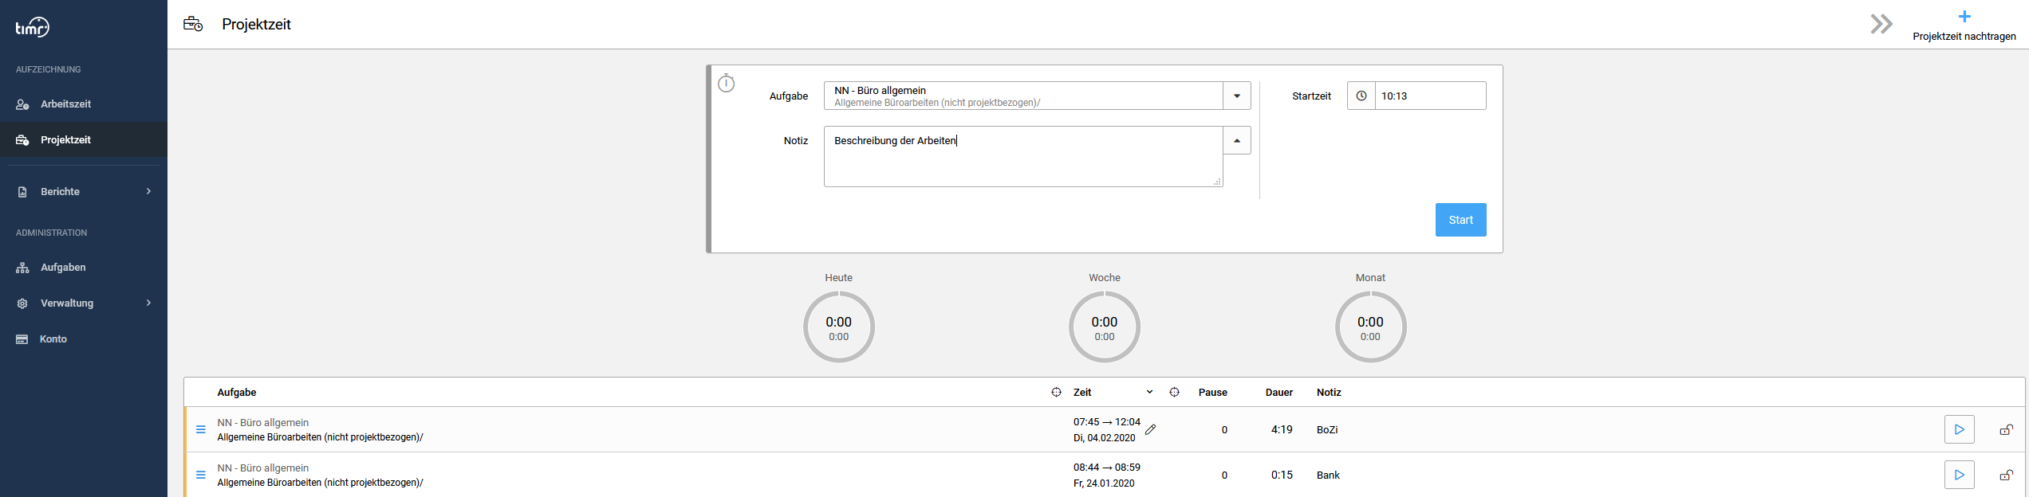2029x497 pixels.
Task: Open Aufgaben in the Administration section
Action: (63, 268)
